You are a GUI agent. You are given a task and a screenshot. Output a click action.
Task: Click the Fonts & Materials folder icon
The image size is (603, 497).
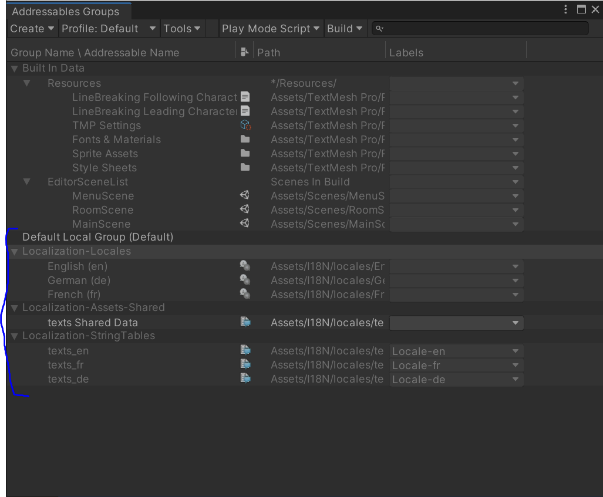245,139
